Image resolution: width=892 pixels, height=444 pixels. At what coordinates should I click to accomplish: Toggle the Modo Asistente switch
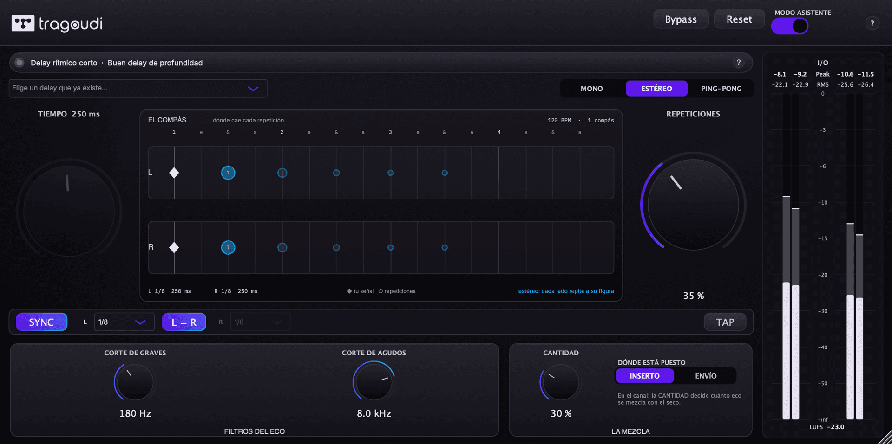tap(790, 26)
